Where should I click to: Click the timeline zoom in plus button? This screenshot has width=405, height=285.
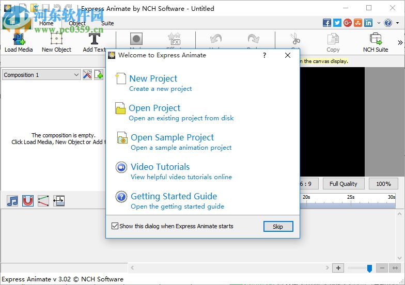[338, 268]
